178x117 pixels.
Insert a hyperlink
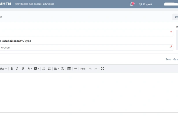pyautogui.click(x=75, y=69)
